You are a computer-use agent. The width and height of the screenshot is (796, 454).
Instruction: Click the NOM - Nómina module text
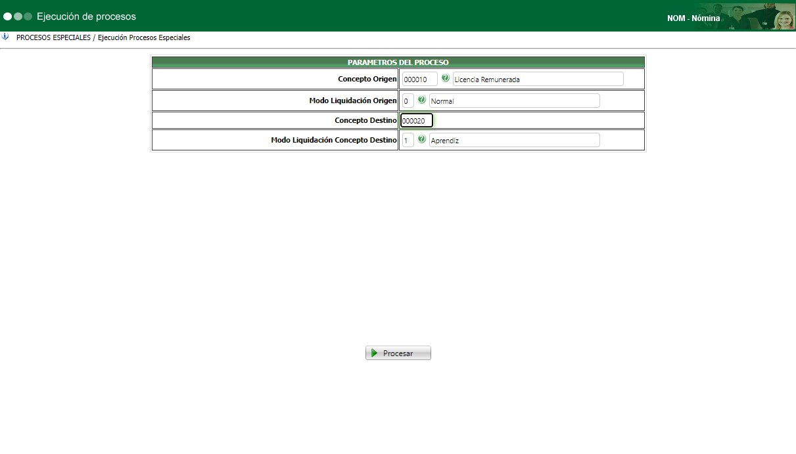[693, 18]
